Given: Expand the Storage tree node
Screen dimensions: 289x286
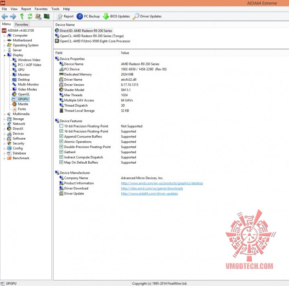Looking at the screenshot, I should point(4,119).
